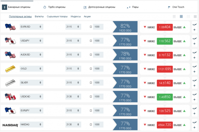The height and width of the screenshot is (132, 199).
Task: Tick the checkbox in GOLD row
Action: coord(91,69)
